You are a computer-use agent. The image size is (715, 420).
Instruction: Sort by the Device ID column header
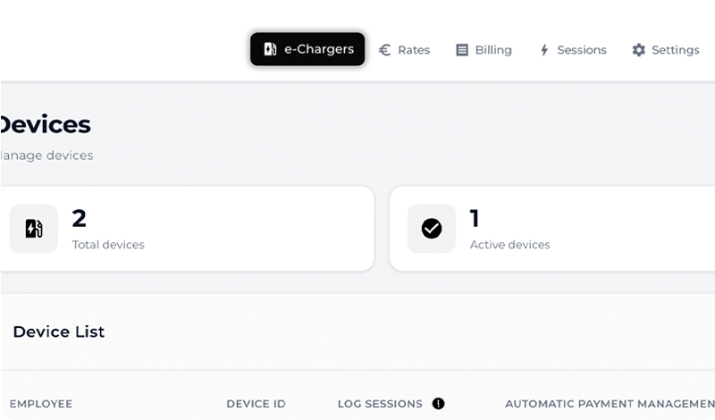point(256,404)
